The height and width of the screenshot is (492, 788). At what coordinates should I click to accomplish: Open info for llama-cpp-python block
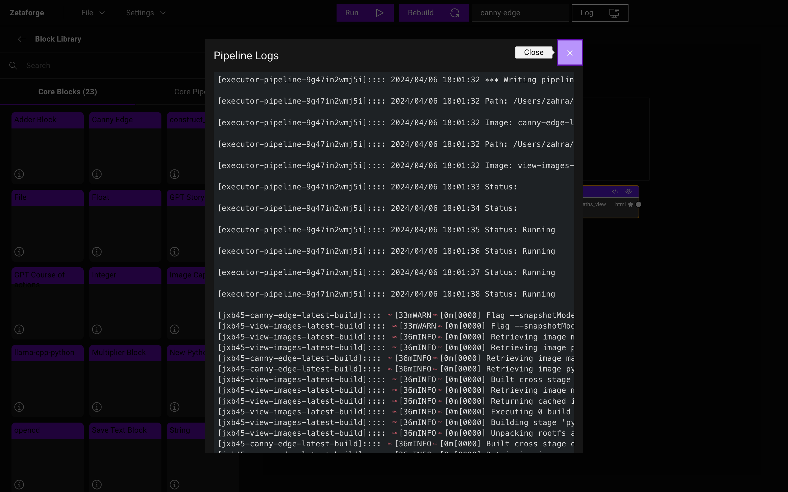point(19,407)
